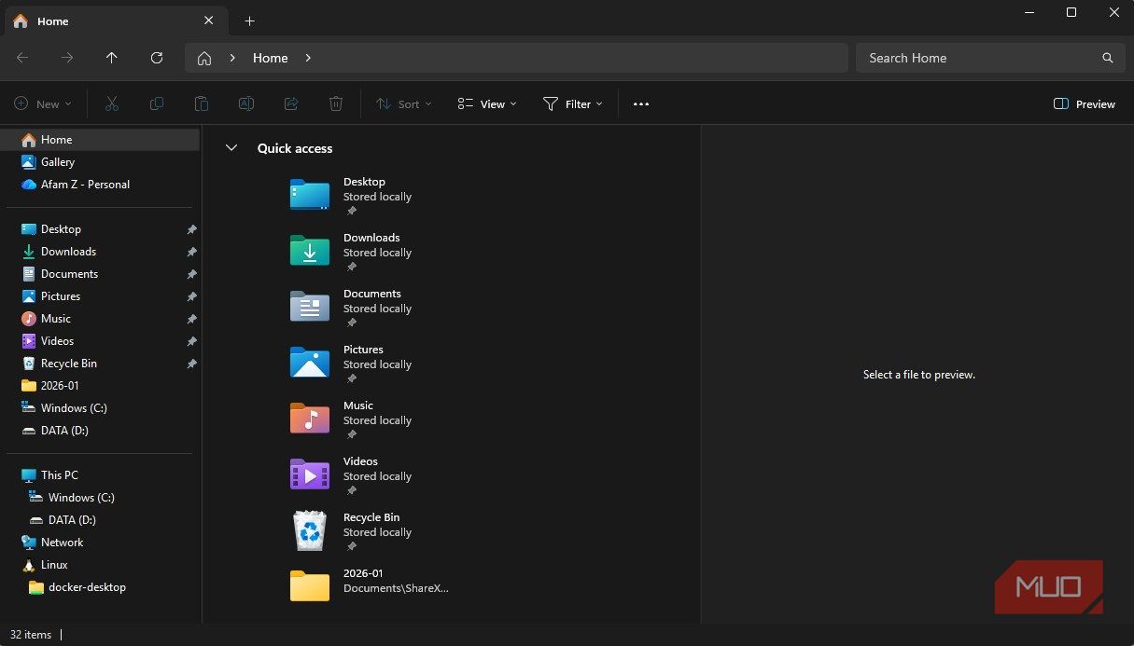
Task: Open the see more ellipsis menu
Action: [641, 104]
